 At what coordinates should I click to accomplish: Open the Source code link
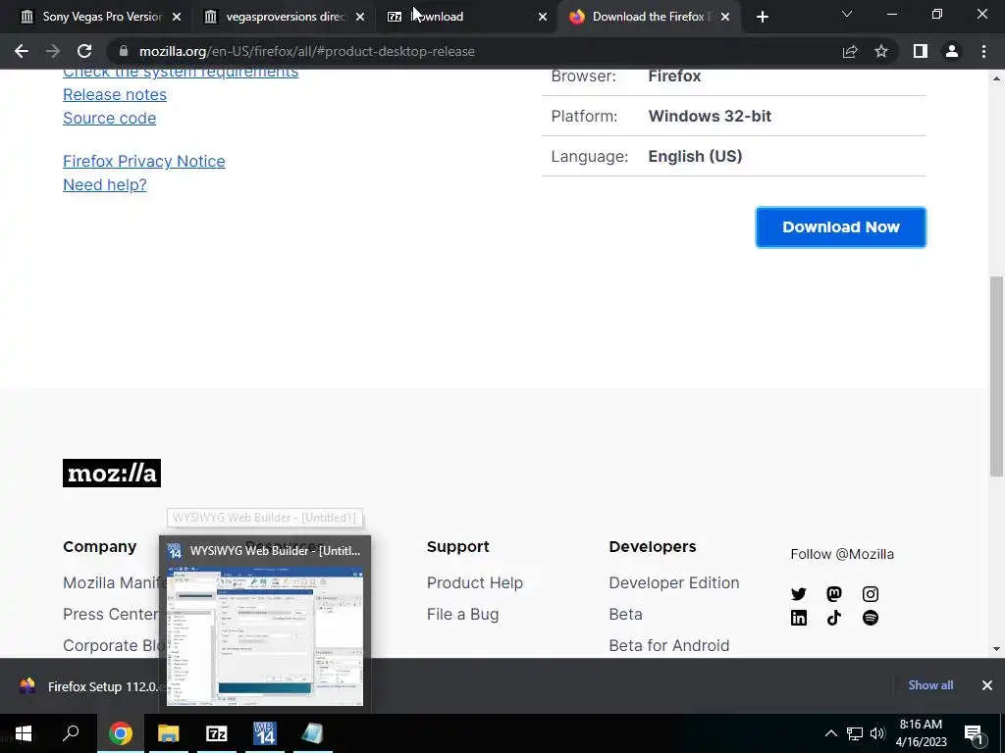[x=110, y=119]
